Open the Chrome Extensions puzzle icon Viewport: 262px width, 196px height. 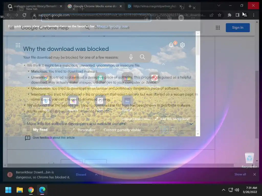pos(230,15)
